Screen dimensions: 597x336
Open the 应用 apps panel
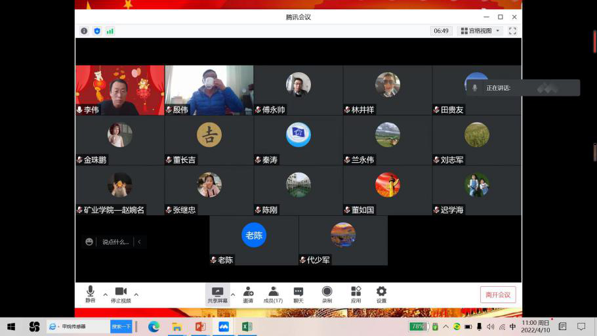click(356, 294)
